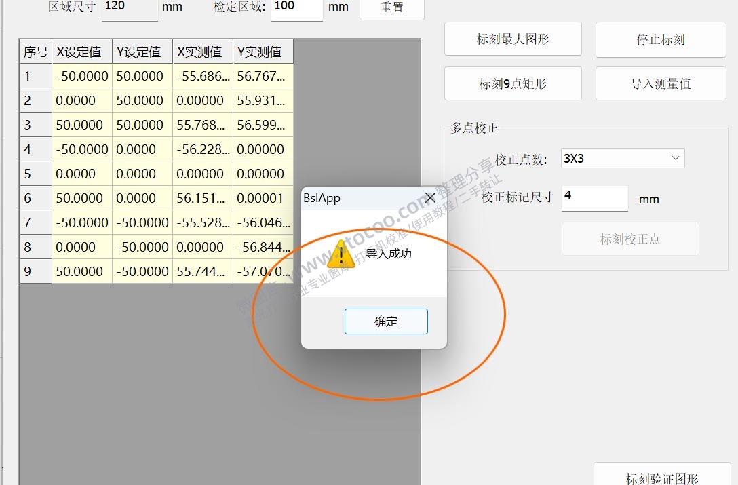Select the cell with value 55.768 in row 3
The image size is (738, 485).
pos(202,125)
